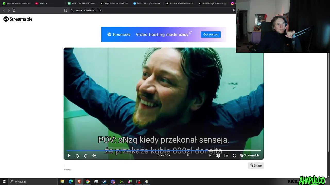Switch the video to fullscreen
The image size is (330, 185).
(x=235, y=155)
